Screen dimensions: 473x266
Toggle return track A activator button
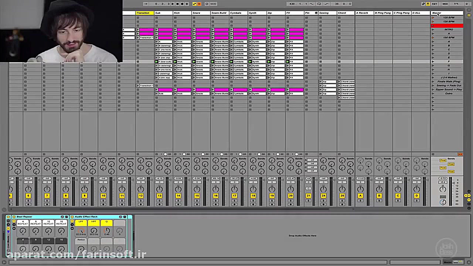360,195
